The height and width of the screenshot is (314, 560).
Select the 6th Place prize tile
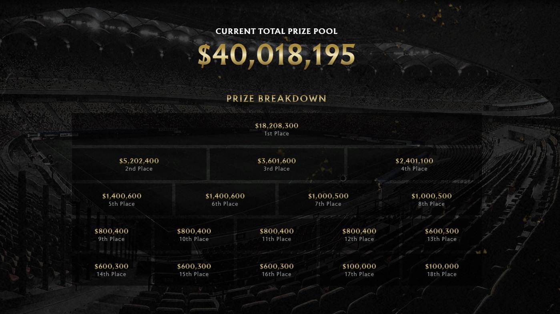click(x=225, y=199)
